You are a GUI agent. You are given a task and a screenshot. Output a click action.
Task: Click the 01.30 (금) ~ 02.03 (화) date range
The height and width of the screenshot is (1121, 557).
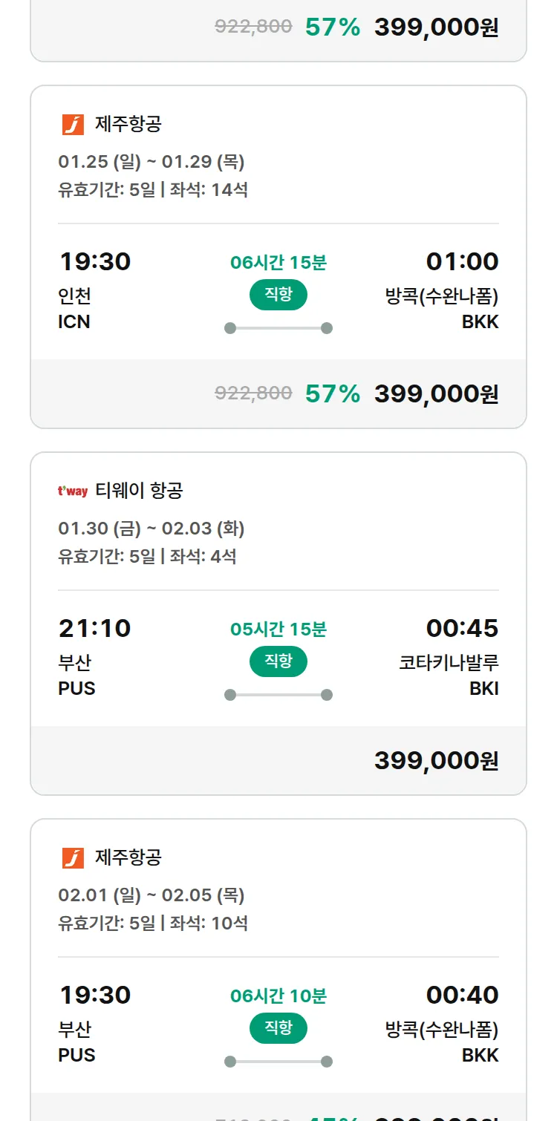(x=152, y=529)
